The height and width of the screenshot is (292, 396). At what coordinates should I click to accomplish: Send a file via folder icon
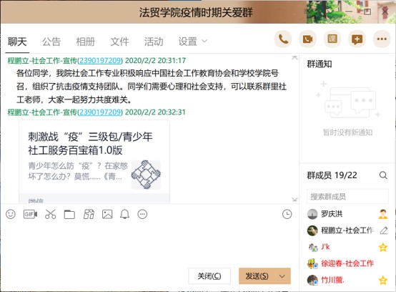point(69,215)
